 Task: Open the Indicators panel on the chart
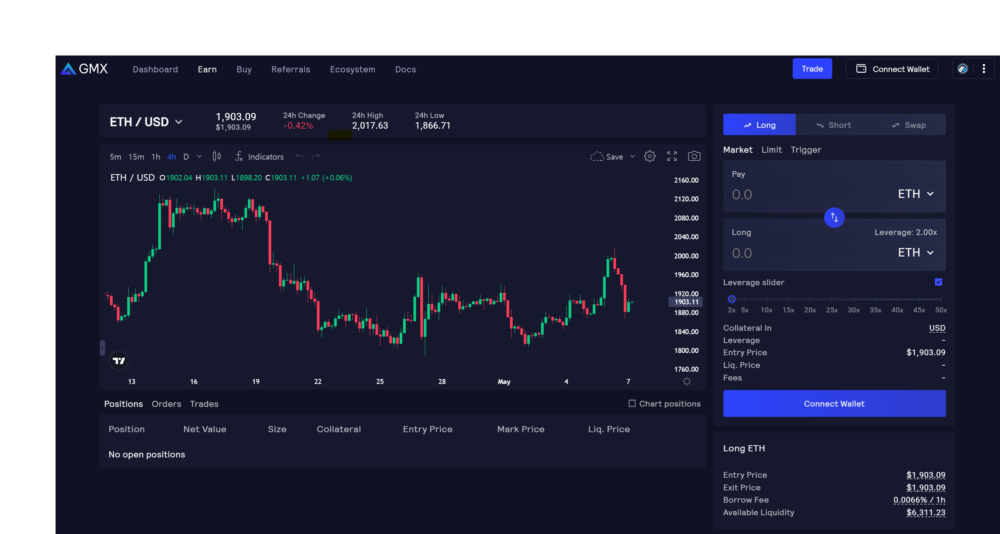[259, 157]
